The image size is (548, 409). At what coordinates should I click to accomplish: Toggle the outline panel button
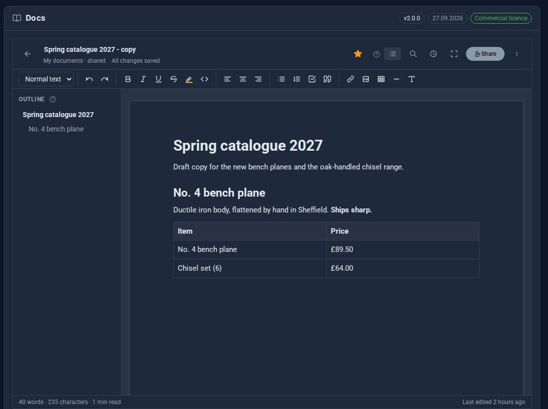tap(392, 54)
